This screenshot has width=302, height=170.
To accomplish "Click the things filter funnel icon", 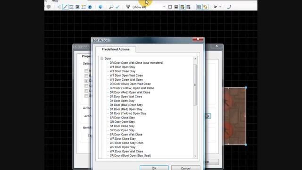I will click(128, 7).
